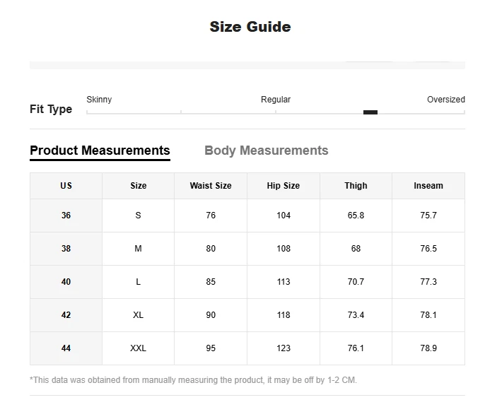Screen dimensions: 485x407
Task: Click the US column header
Action: click(x=66, y=186)
